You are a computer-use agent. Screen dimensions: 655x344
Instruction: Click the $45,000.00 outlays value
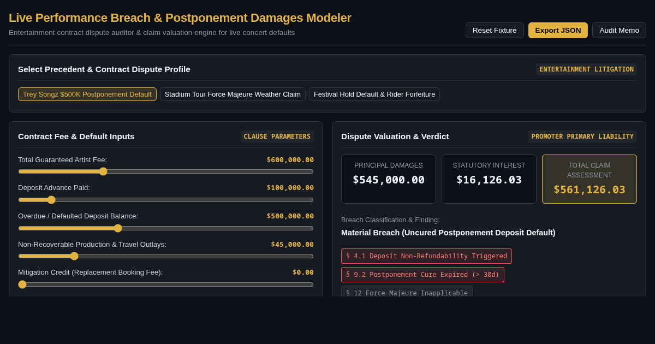292,245
